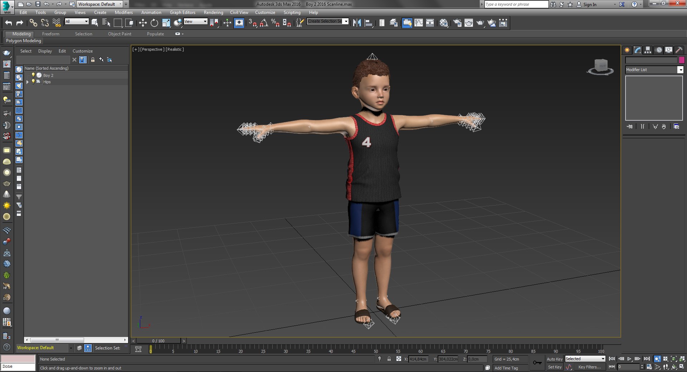Open the Schematic View
Viewport: 687px width, 372px height.
(x=430, y=23)
